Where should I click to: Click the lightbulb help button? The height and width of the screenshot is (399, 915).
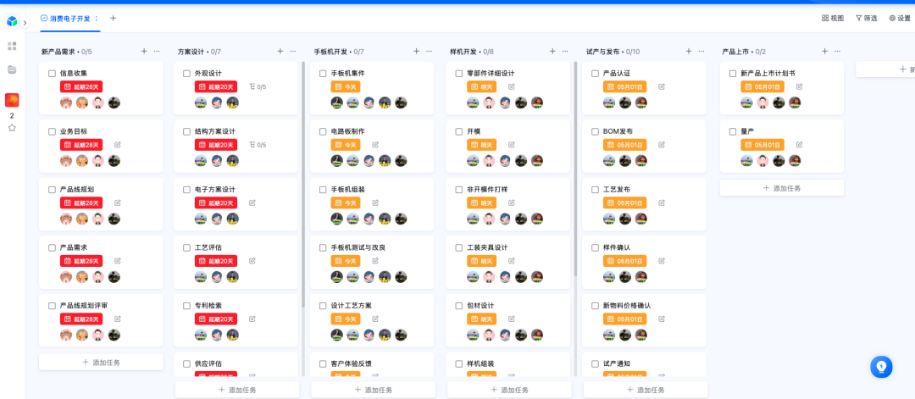coord(881,367)
